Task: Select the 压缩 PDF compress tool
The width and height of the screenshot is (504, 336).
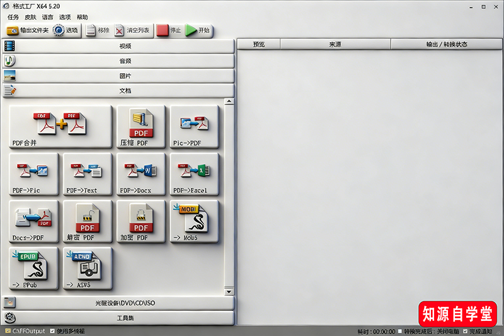Action: point(140,126)
